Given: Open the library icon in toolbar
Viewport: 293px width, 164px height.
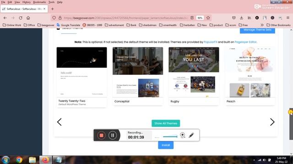Looking at the screenshot, I should click(249, 18).
